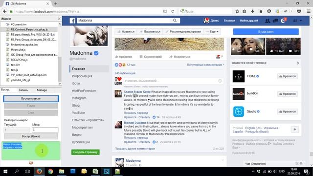
Task: Open account menu arrow in Facebook header
Action: pos(301,21)
